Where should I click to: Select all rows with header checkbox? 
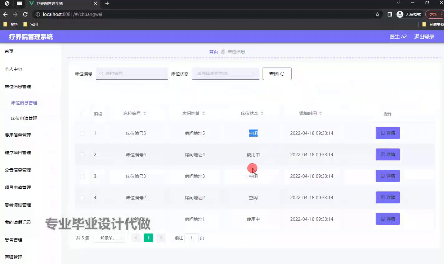[x=83, y=114]
